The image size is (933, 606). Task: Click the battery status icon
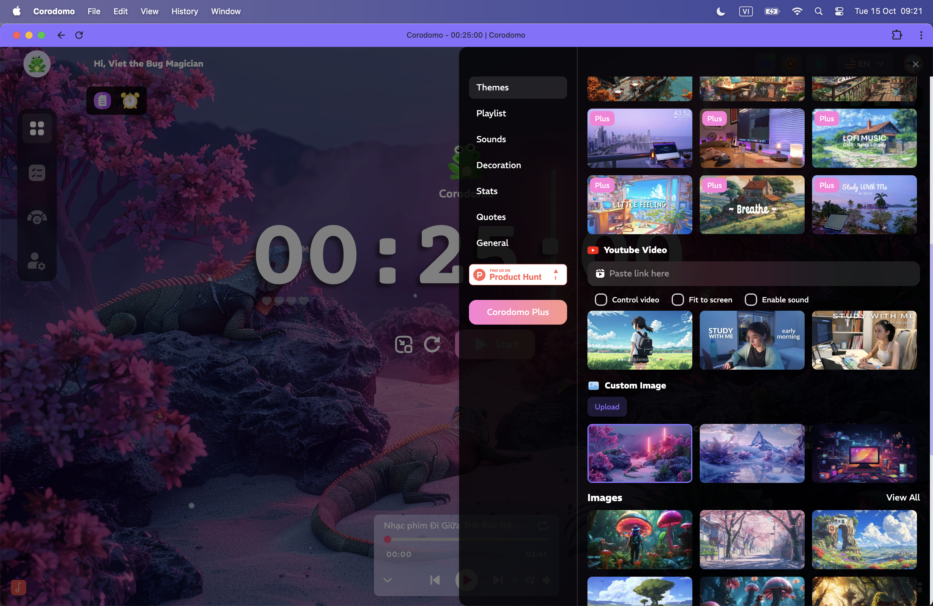772,11
